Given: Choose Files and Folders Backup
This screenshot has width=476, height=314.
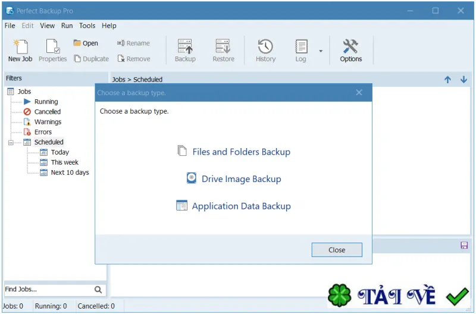Looking at the screenshot, I should [234, 152].
